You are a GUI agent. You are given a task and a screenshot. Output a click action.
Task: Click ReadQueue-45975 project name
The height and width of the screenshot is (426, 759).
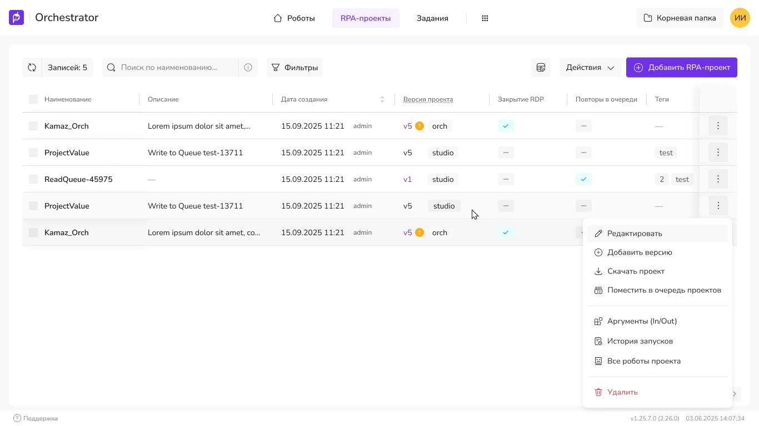[78, 179]
